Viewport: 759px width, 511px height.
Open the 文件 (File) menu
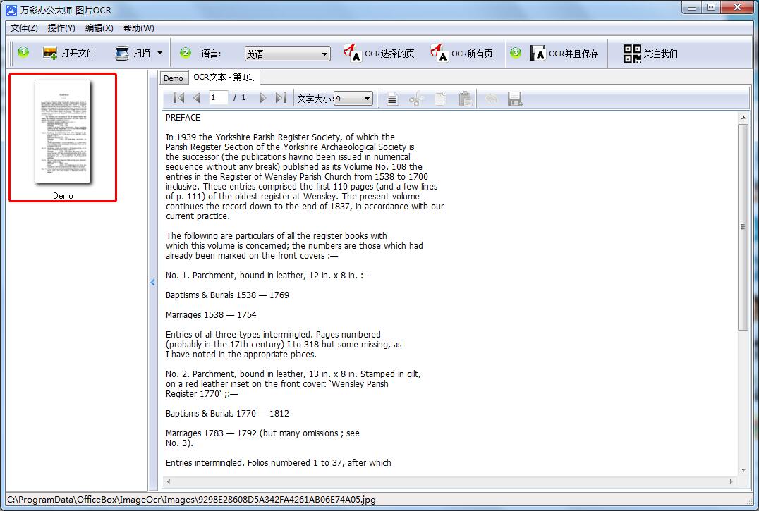(x=24, y=28)
